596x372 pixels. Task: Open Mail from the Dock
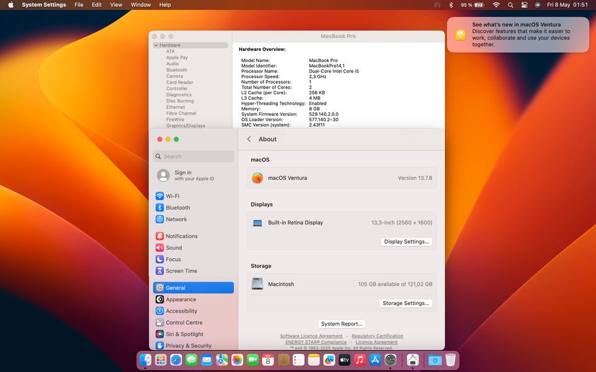[x=207, y=360]
